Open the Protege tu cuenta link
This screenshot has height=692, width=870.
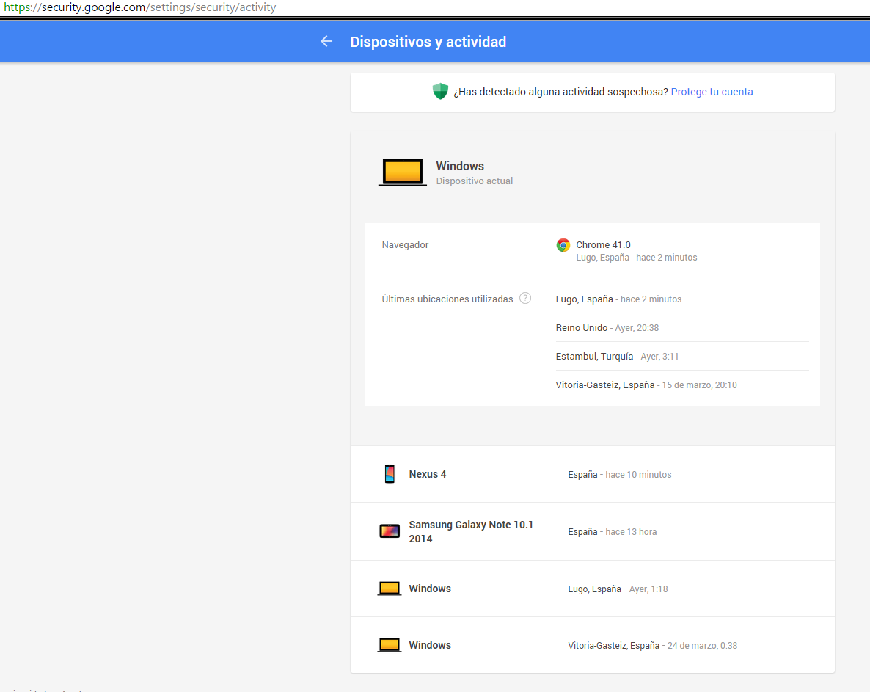pyautogui.click(x=712, y=92)
